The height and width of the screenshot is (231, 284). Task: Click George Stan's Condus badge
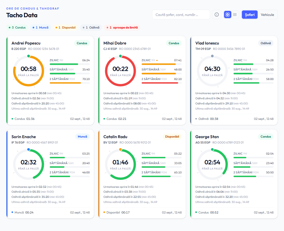coord(266,137)
